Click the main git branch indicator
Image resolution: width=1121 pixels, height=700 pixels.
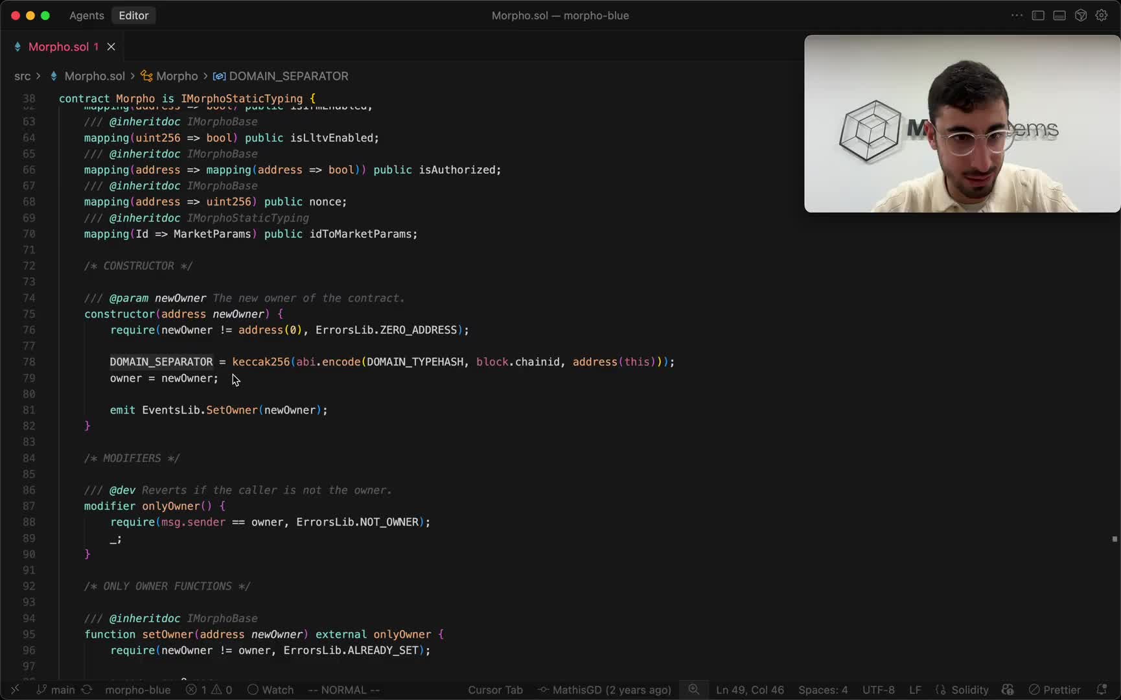(56, 690)
